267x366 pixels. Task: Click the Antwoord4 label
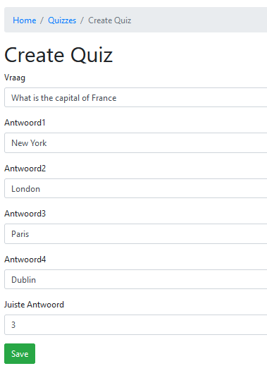pyautogui.click(x=25, y=260)
